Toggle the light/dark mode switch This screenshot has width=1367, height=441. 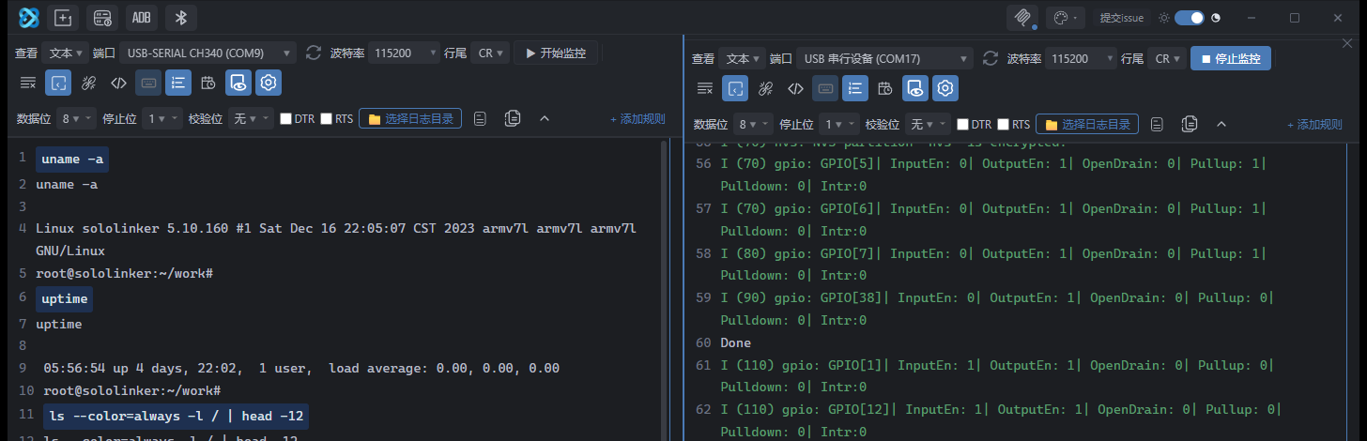tap(1189, 17)
